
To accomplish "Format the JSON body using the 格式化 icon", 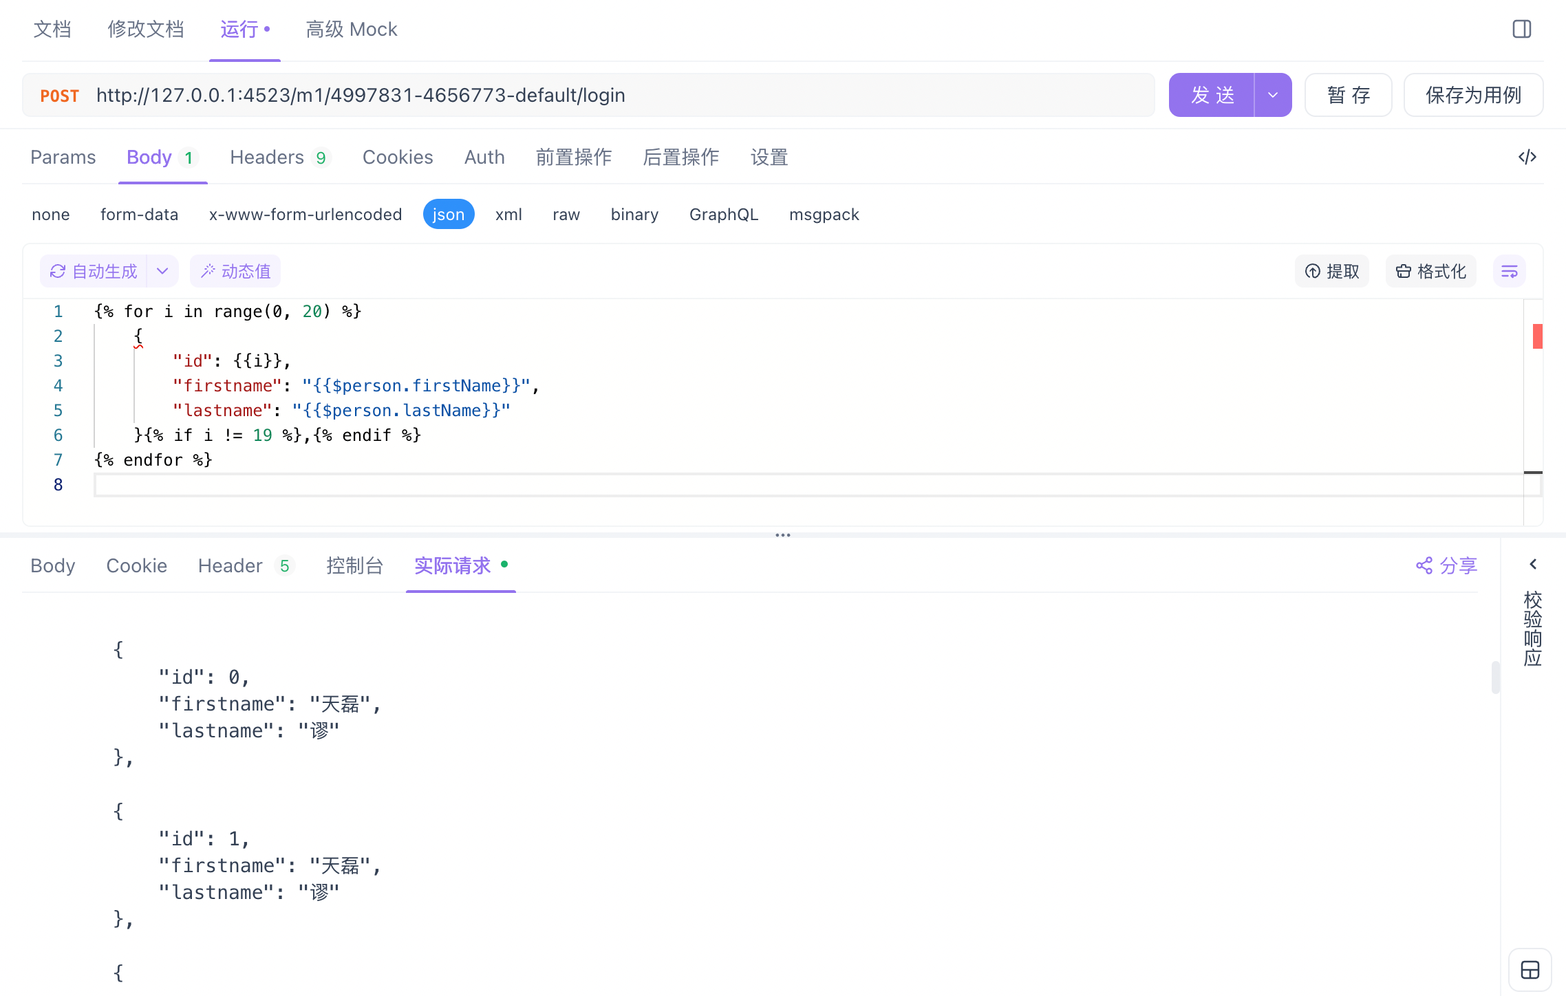I will click(x=1430, y=271).
